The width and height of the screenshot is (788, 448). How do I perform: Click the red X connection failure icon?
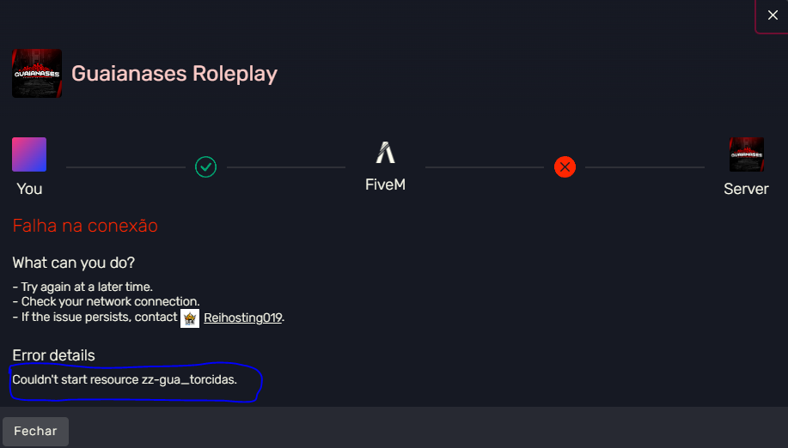565,166
